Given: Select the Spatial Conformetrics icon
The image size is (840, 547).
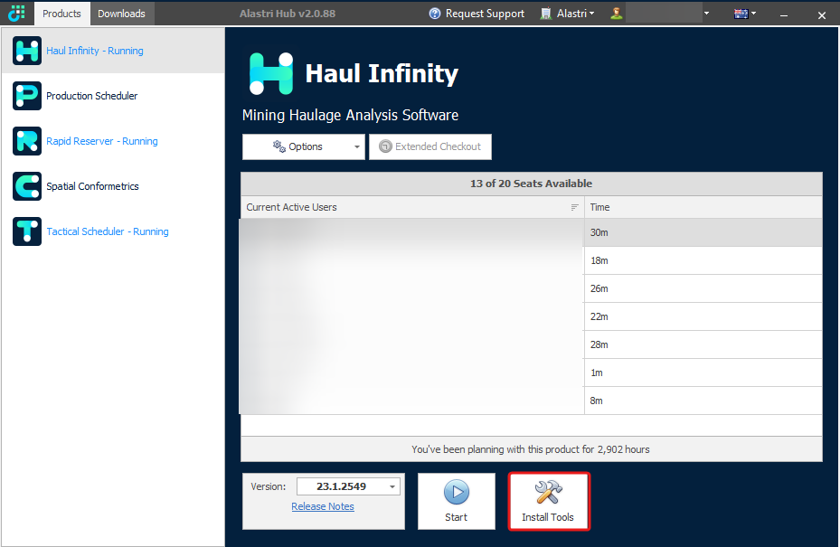Looking at the screenshot, I should [27, 186].
